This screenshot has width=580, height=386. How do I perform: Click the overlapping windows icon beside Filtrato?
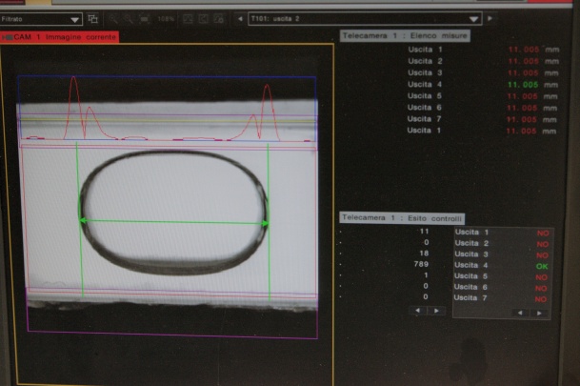pos(92,18)
